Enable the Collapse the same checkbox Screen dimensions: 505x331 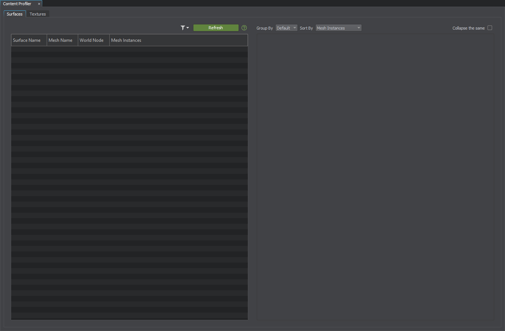point(490,28)
